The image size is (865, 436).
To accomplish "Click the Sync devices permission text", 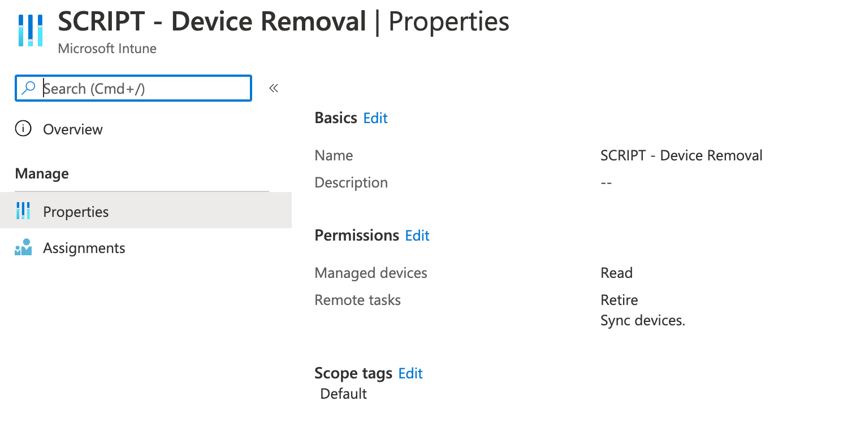I will pyautogui.click(x=642, y=320).
